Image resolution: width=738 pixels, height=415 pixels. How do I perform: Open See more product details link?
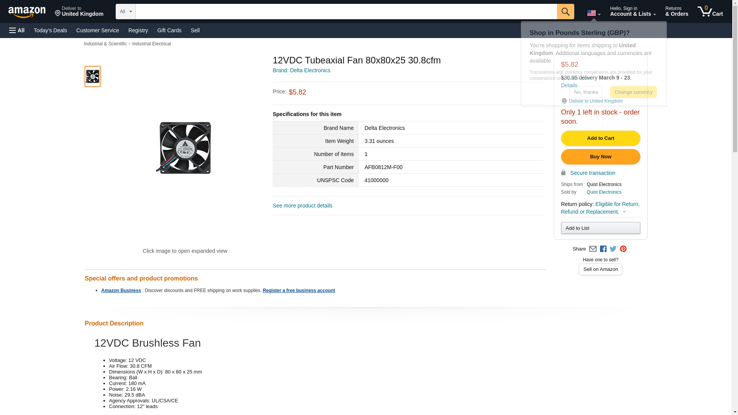point(303,206)
